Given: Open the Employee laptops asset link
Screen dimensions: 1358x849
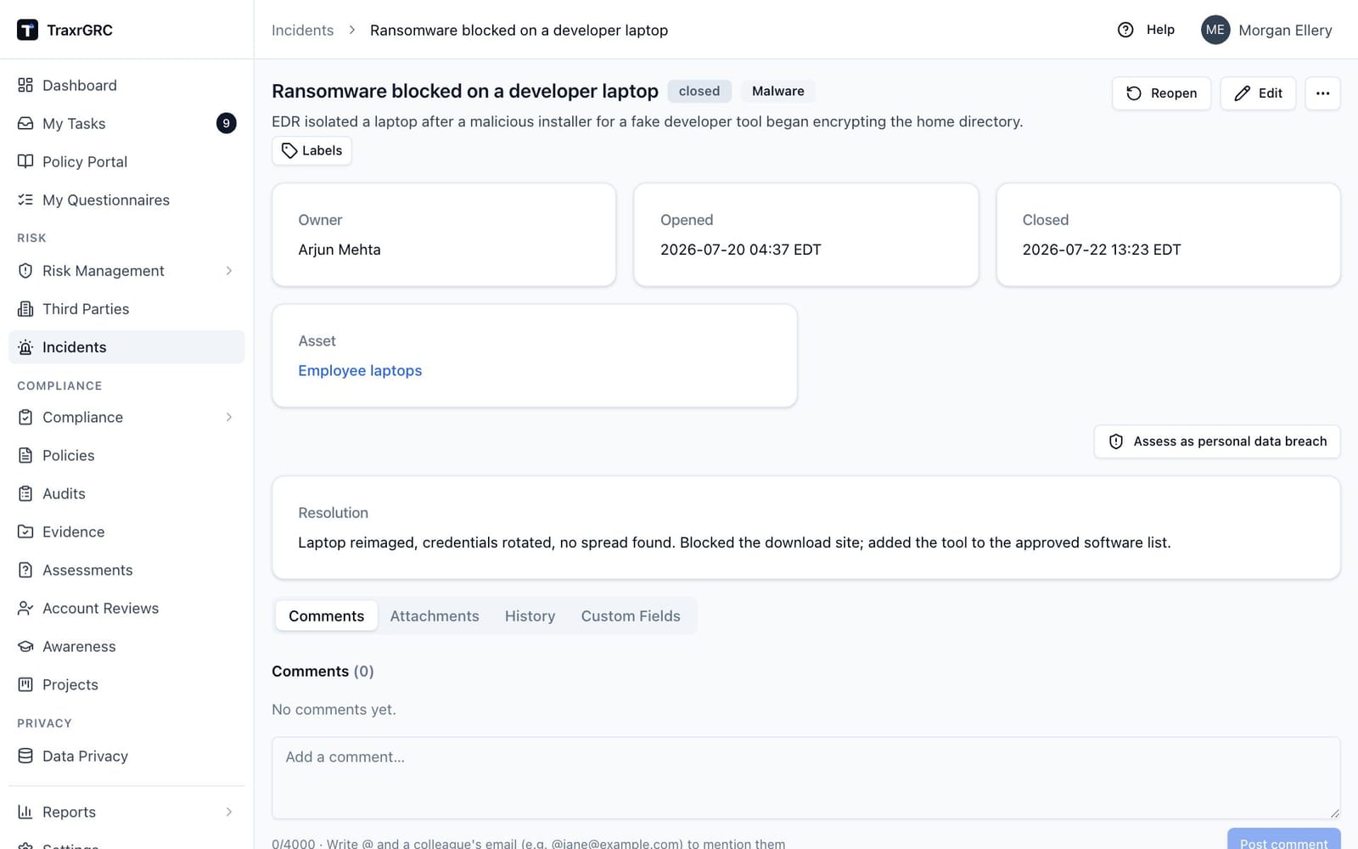Looking at the screenshot, I should tap(360, 370).
